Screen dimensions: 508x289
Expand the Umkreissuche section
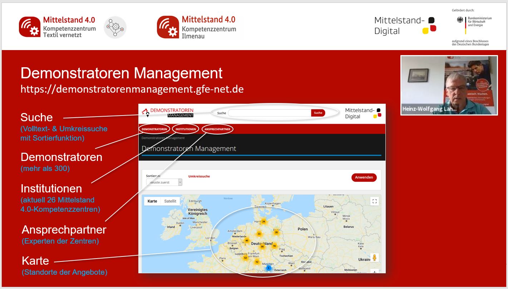[199, 176]
